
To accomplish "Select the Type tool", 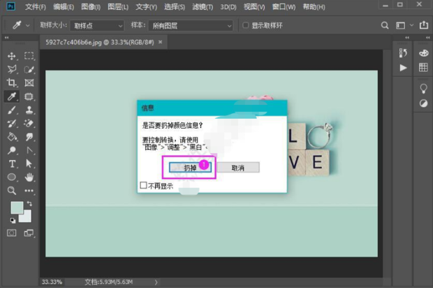I will click(12, 164).
